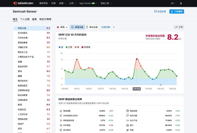Click the 焦点新闻 newspaper icon
The width and height of the screenshot is (197, 133).
(x=61, y=130)
